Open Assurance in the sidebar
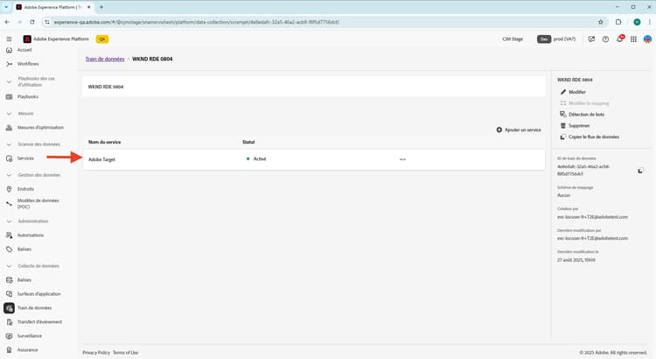The image size is (656, 359). 27,349
